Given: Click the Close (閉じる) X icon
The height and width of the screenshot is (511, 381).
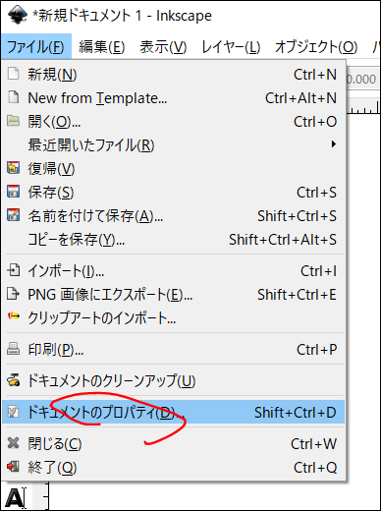Looking at the screenshot, I should click(13, 443).
